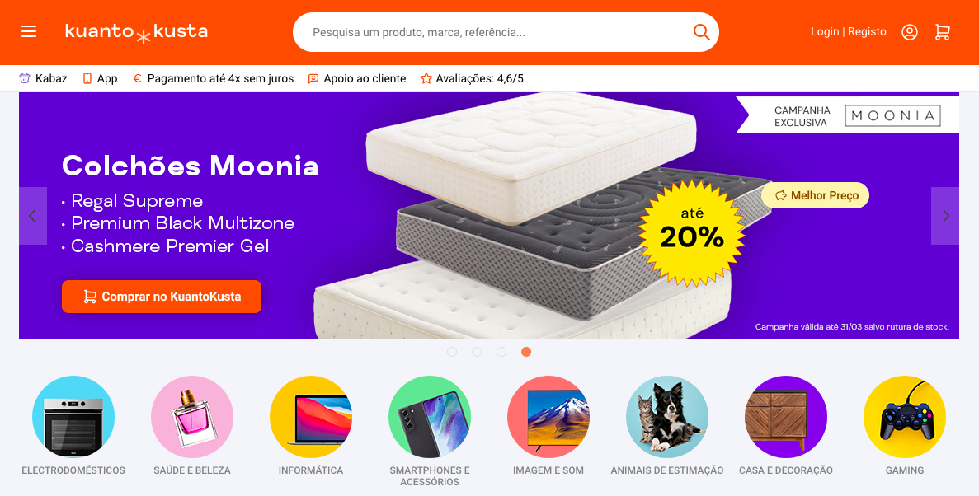This screenshot has width=979, height=496.
Task: Click the Login link
Action: coord(825,32)
